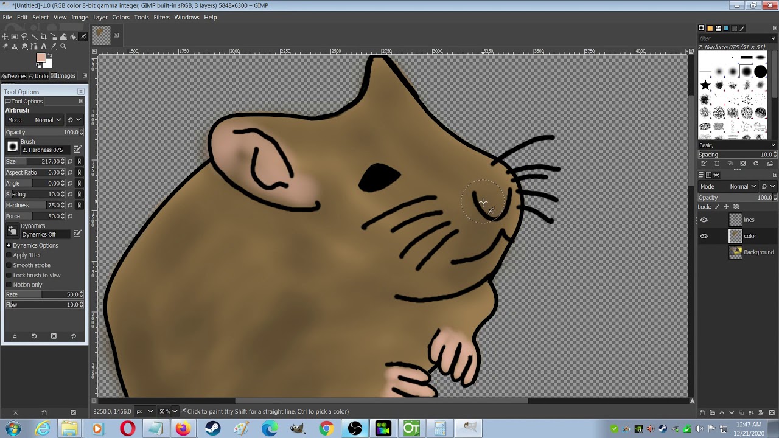Switch to the Images tab
The image size is (779, 438).
pyautogui.click(x=63, y=76)
